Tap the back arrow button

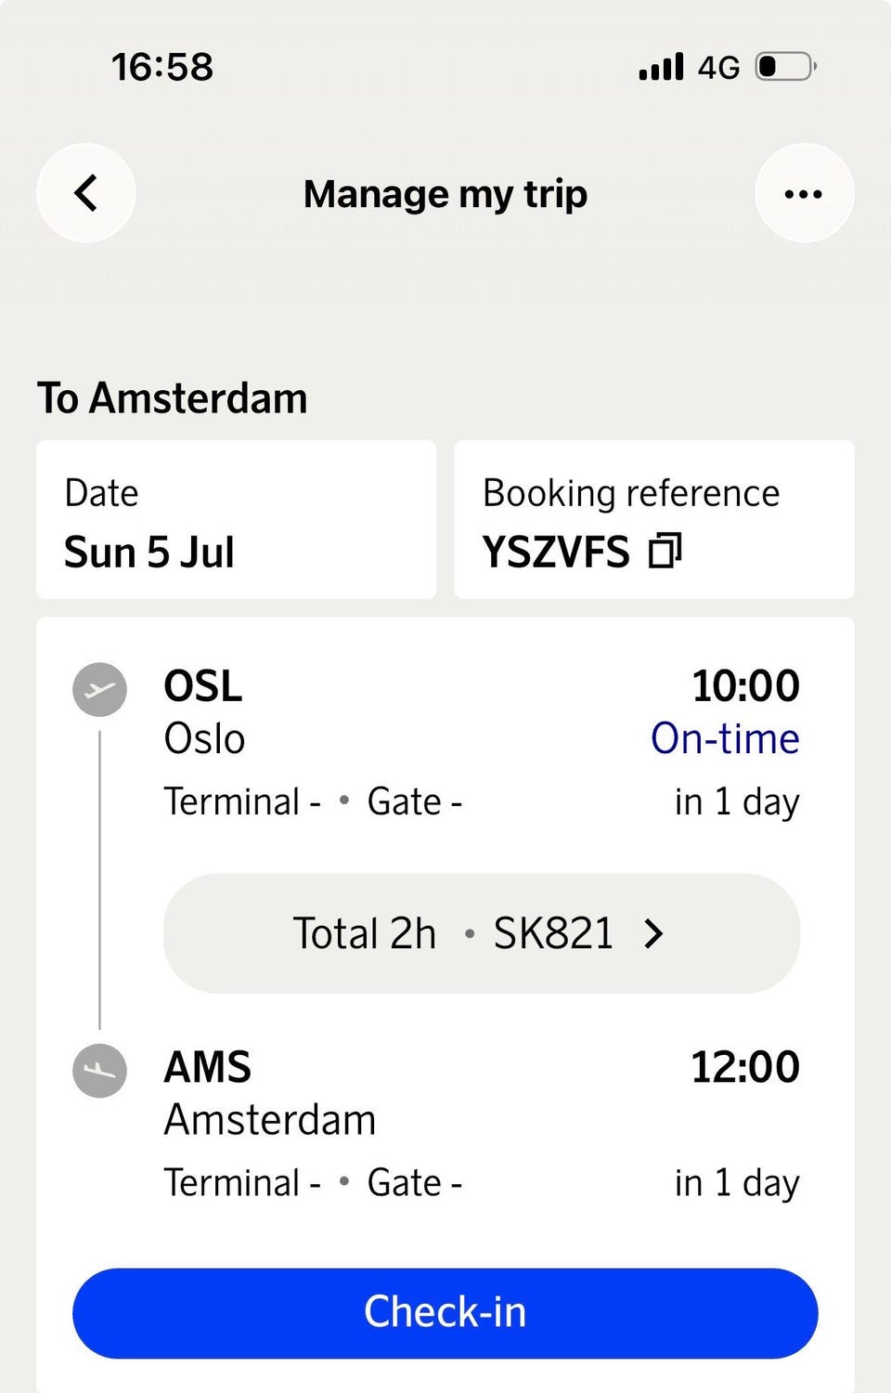85,193
